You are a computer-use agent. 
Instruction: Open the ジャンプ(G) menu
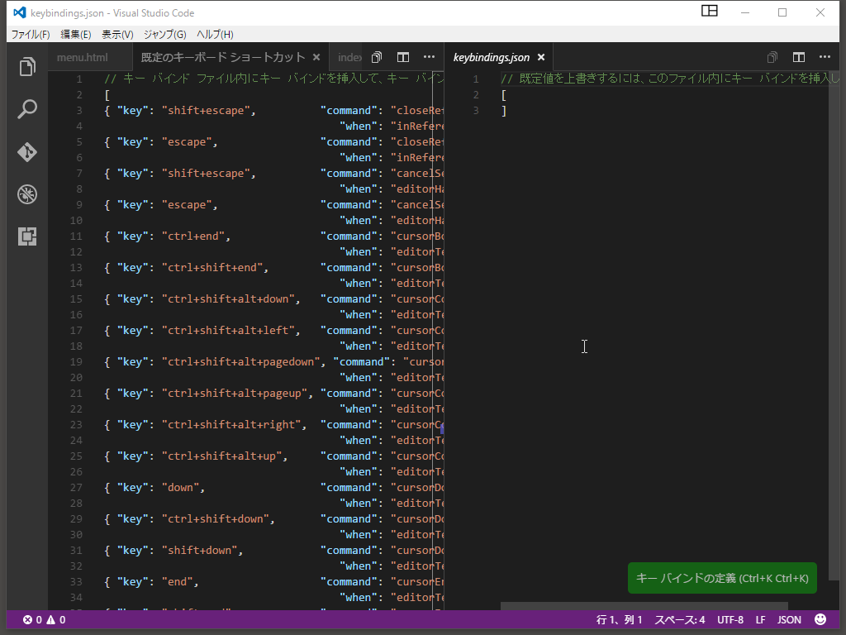click(165, 35)
